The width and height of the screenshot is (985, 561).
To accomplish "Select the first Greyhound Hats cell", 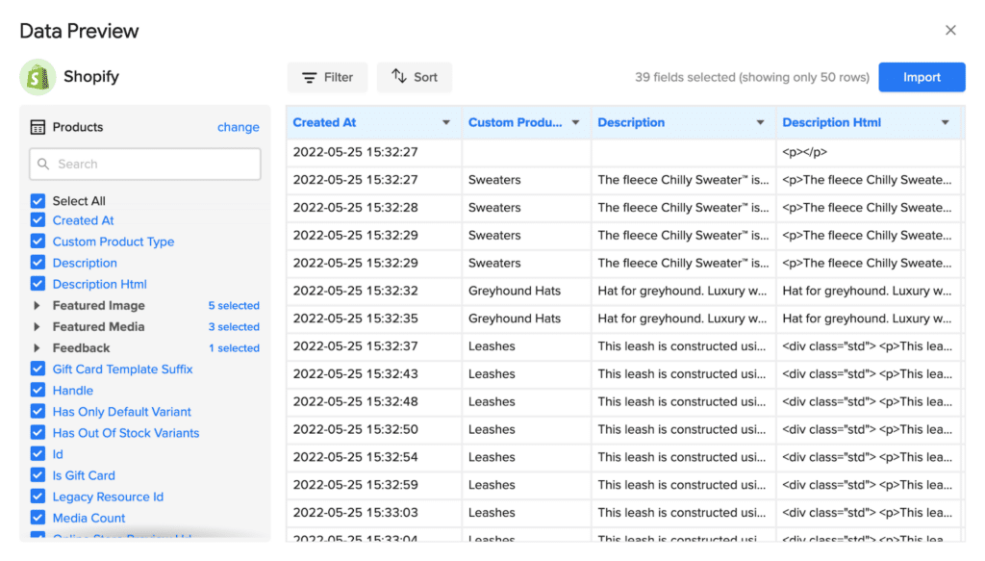I will coord(515,291).
